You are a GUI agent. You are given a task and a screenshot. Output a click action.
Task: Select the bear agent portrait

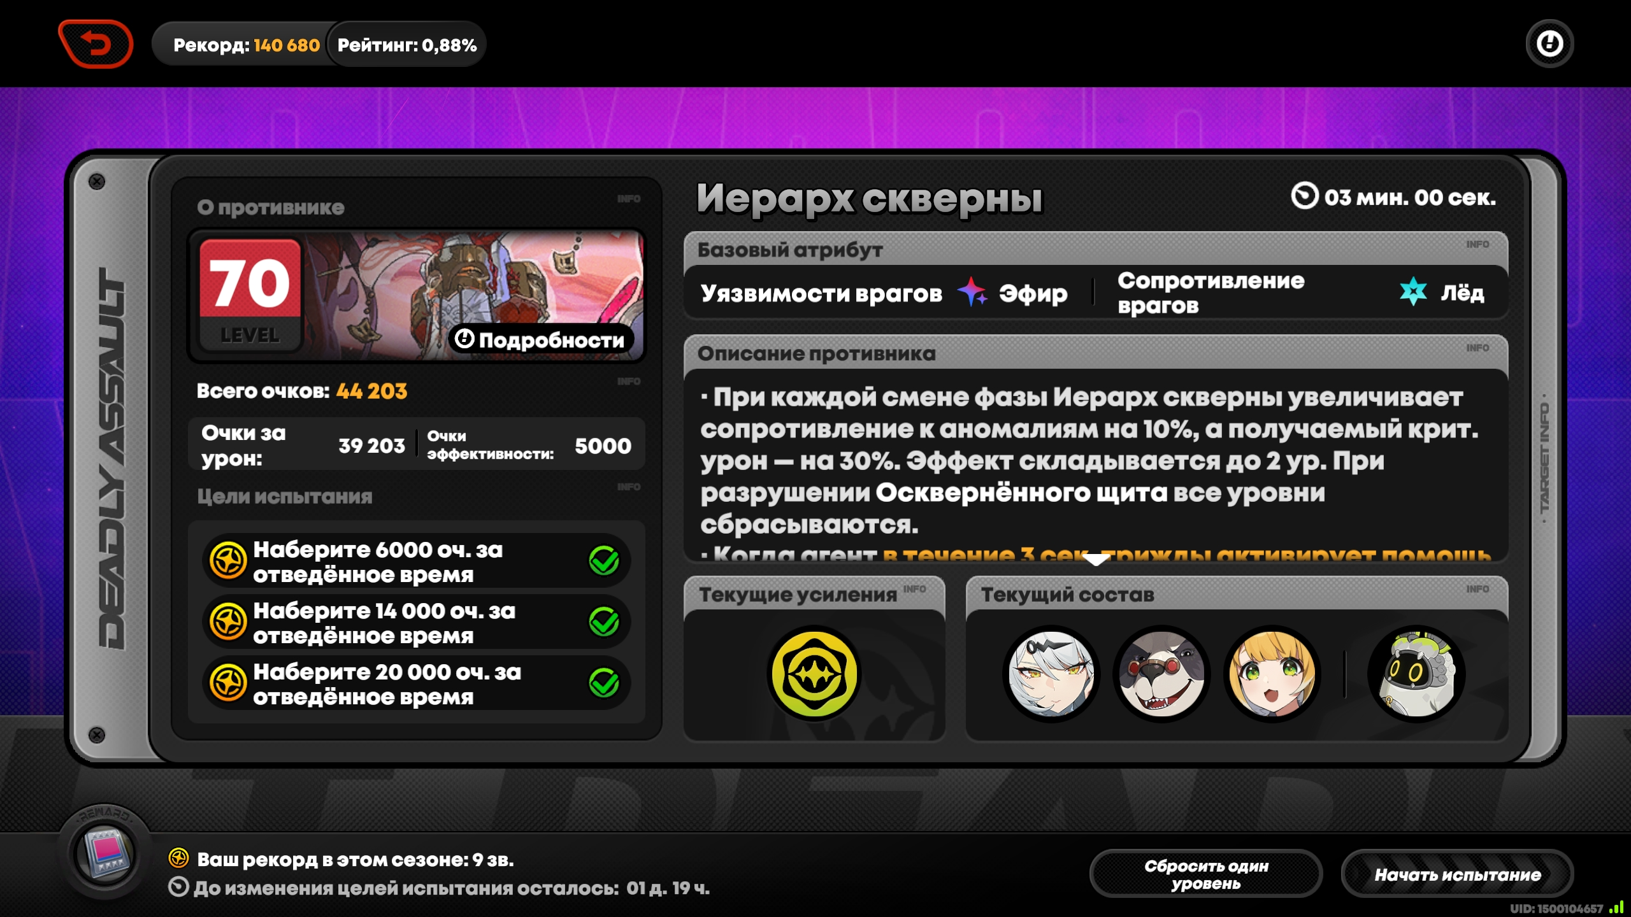[1161, 674]
